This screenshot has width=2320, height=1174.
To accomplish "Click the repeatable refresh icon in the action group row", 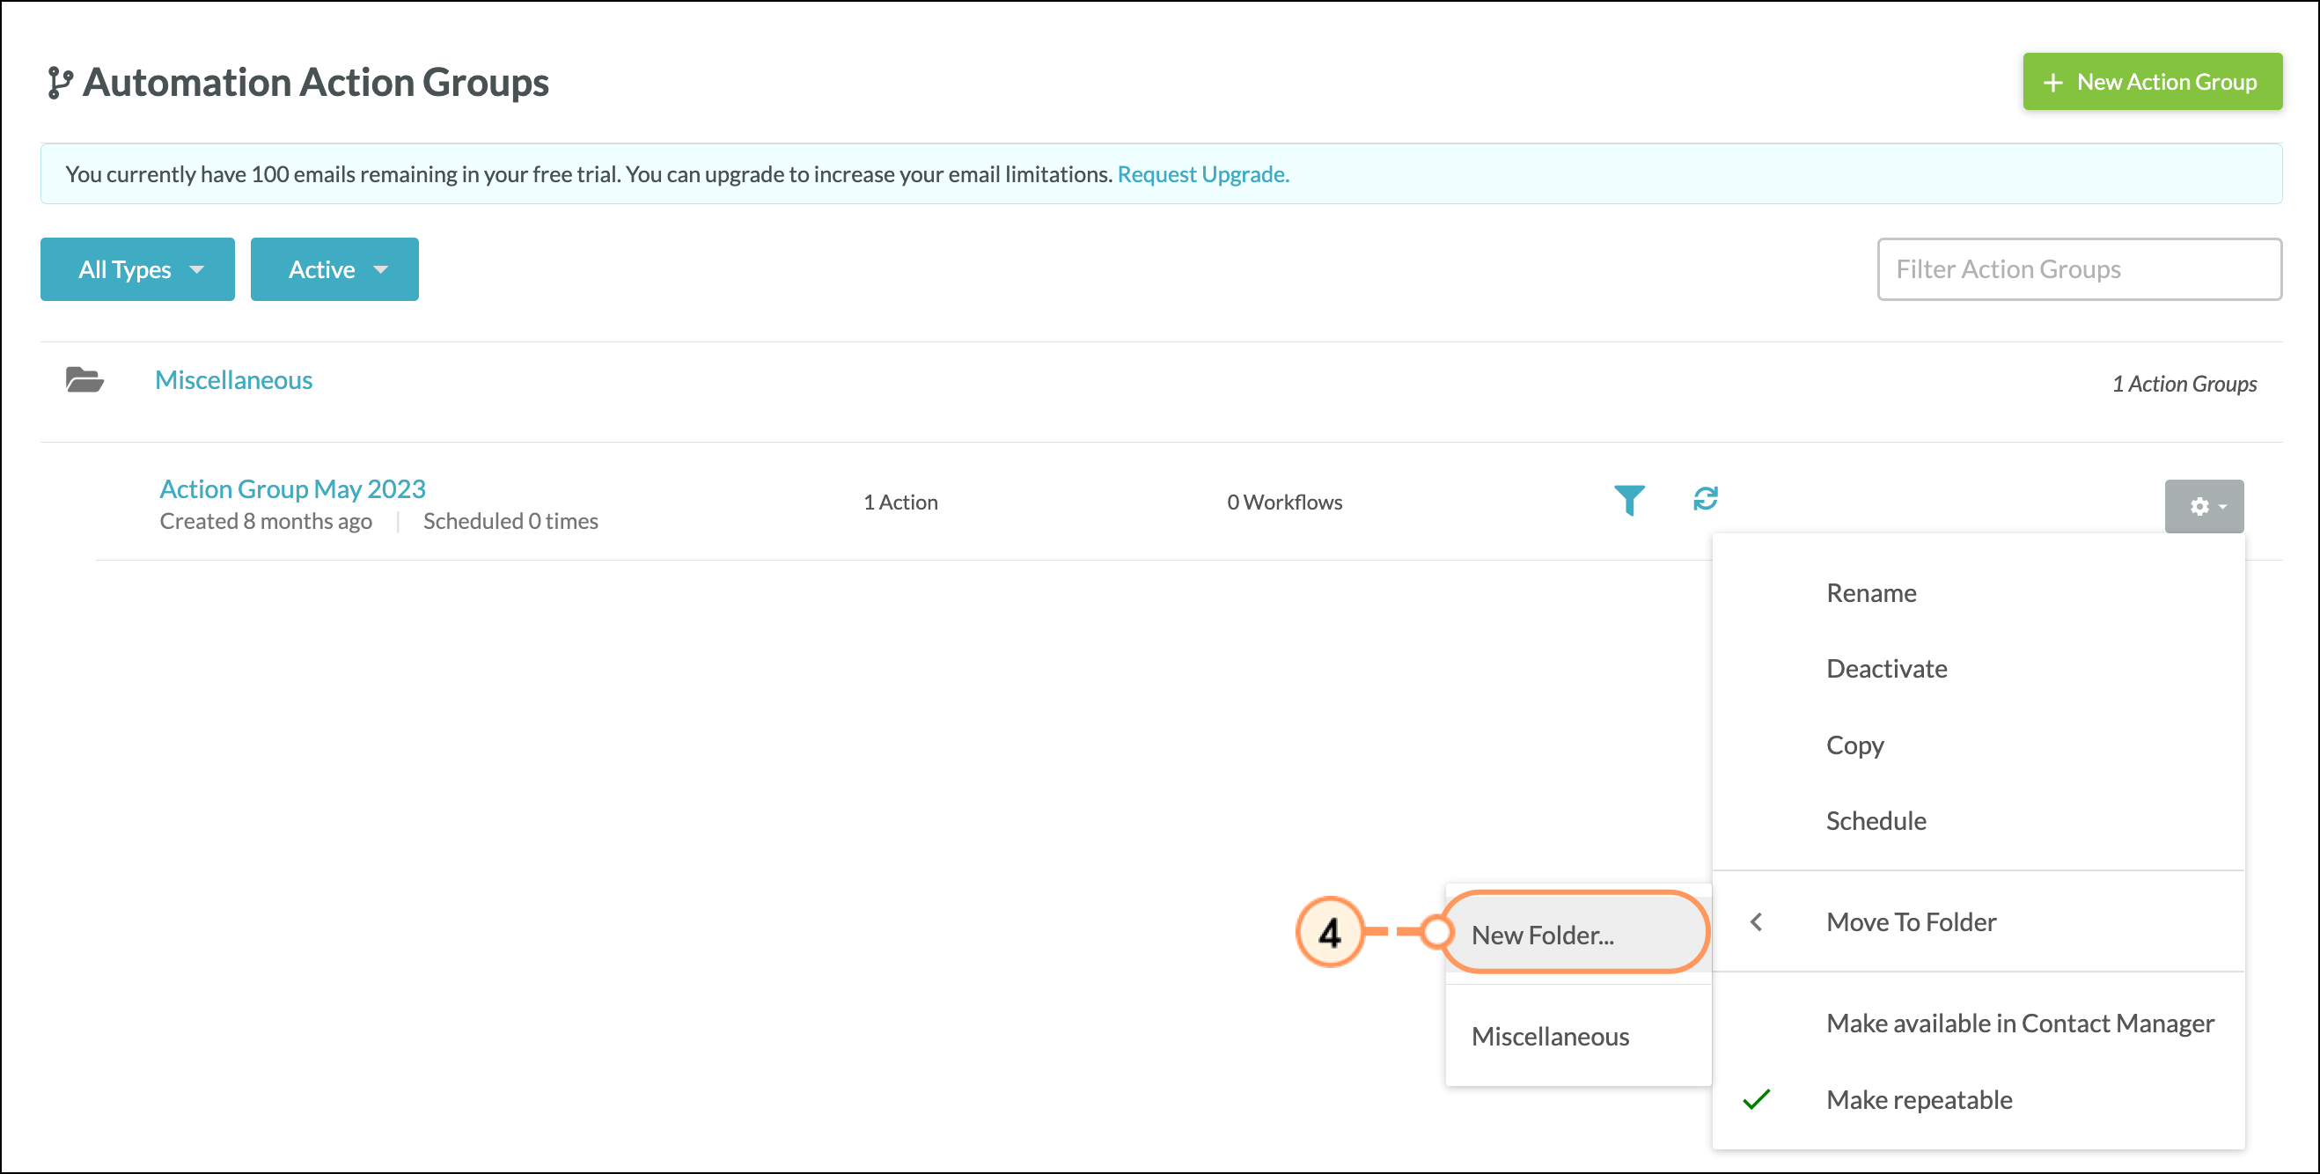I will pos(1706,498).
